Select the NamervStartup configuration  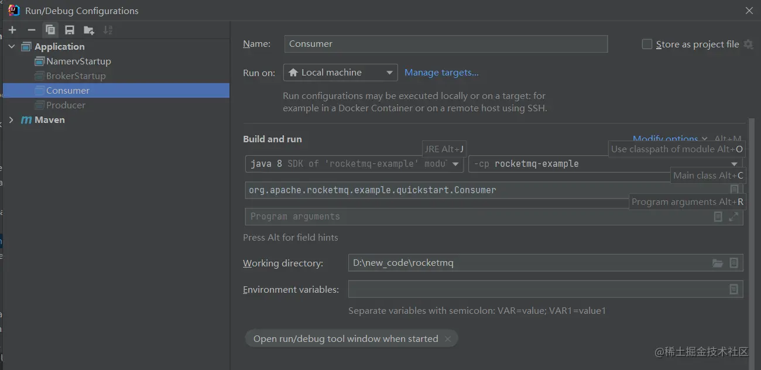[x=78, y=61]
